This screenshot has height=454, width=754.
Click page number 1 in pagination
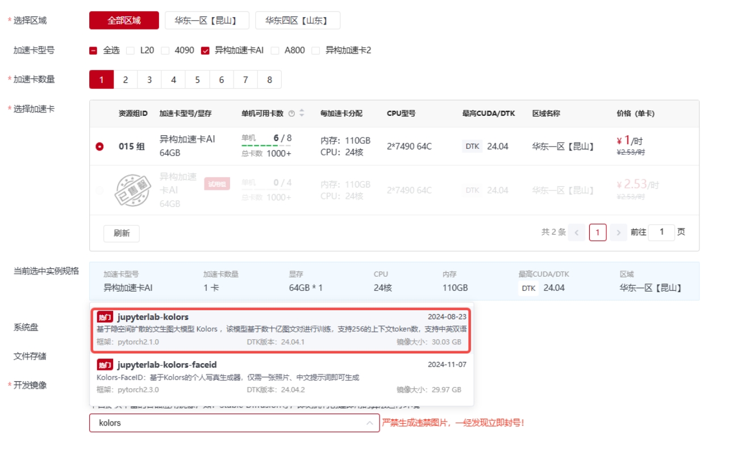(x=597, y=232)
